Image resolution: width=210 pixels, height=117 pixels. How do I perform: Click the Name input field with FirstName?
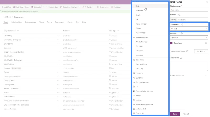193,20
